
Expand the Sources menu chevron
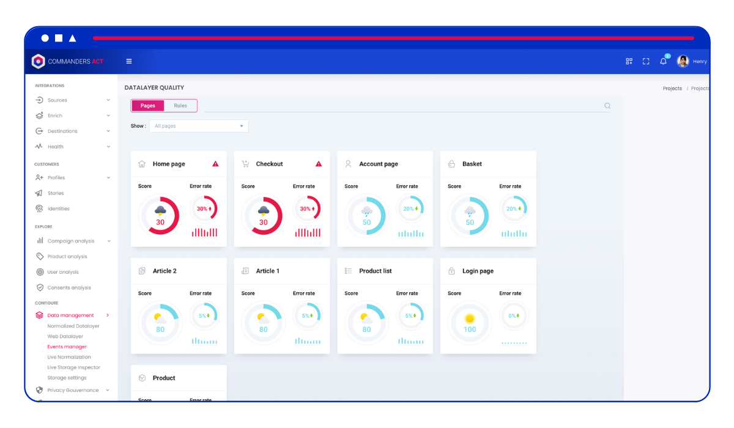click(108, 100)
